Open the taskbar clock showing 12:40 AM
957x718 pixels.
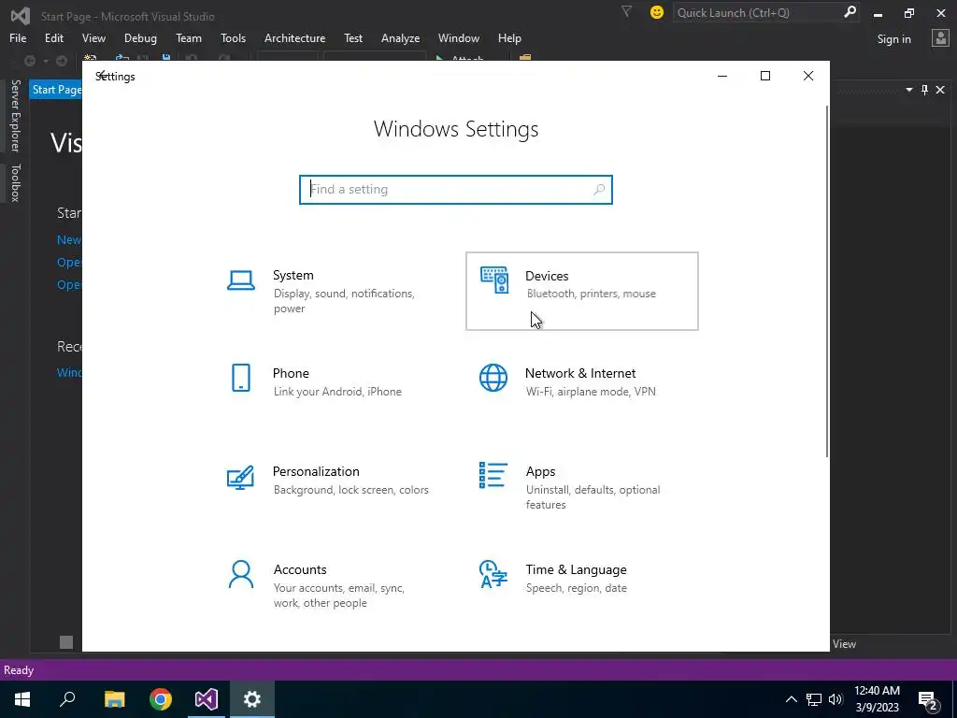(877, 699)
